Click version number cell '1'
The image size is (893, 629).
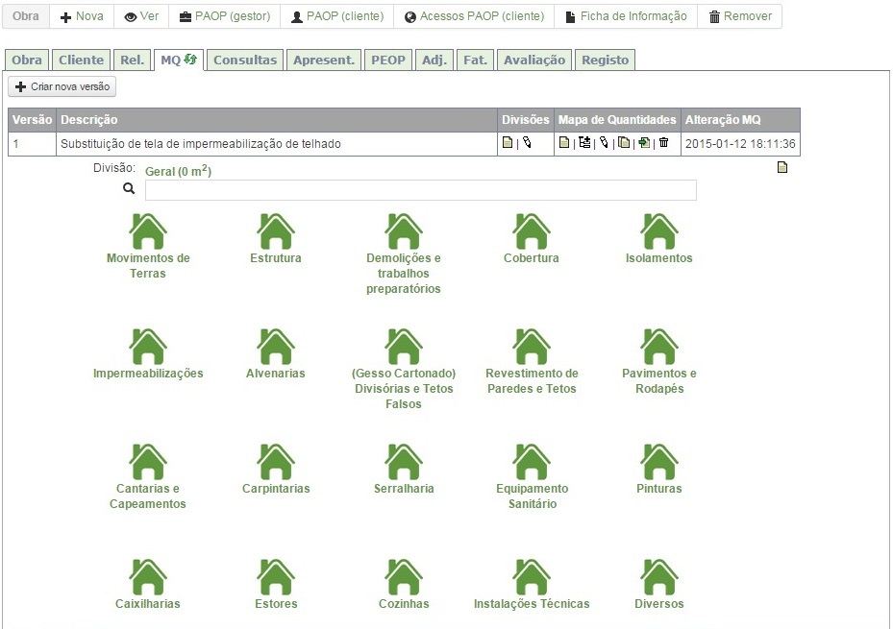pyautogui.click(x=32, y=144)
